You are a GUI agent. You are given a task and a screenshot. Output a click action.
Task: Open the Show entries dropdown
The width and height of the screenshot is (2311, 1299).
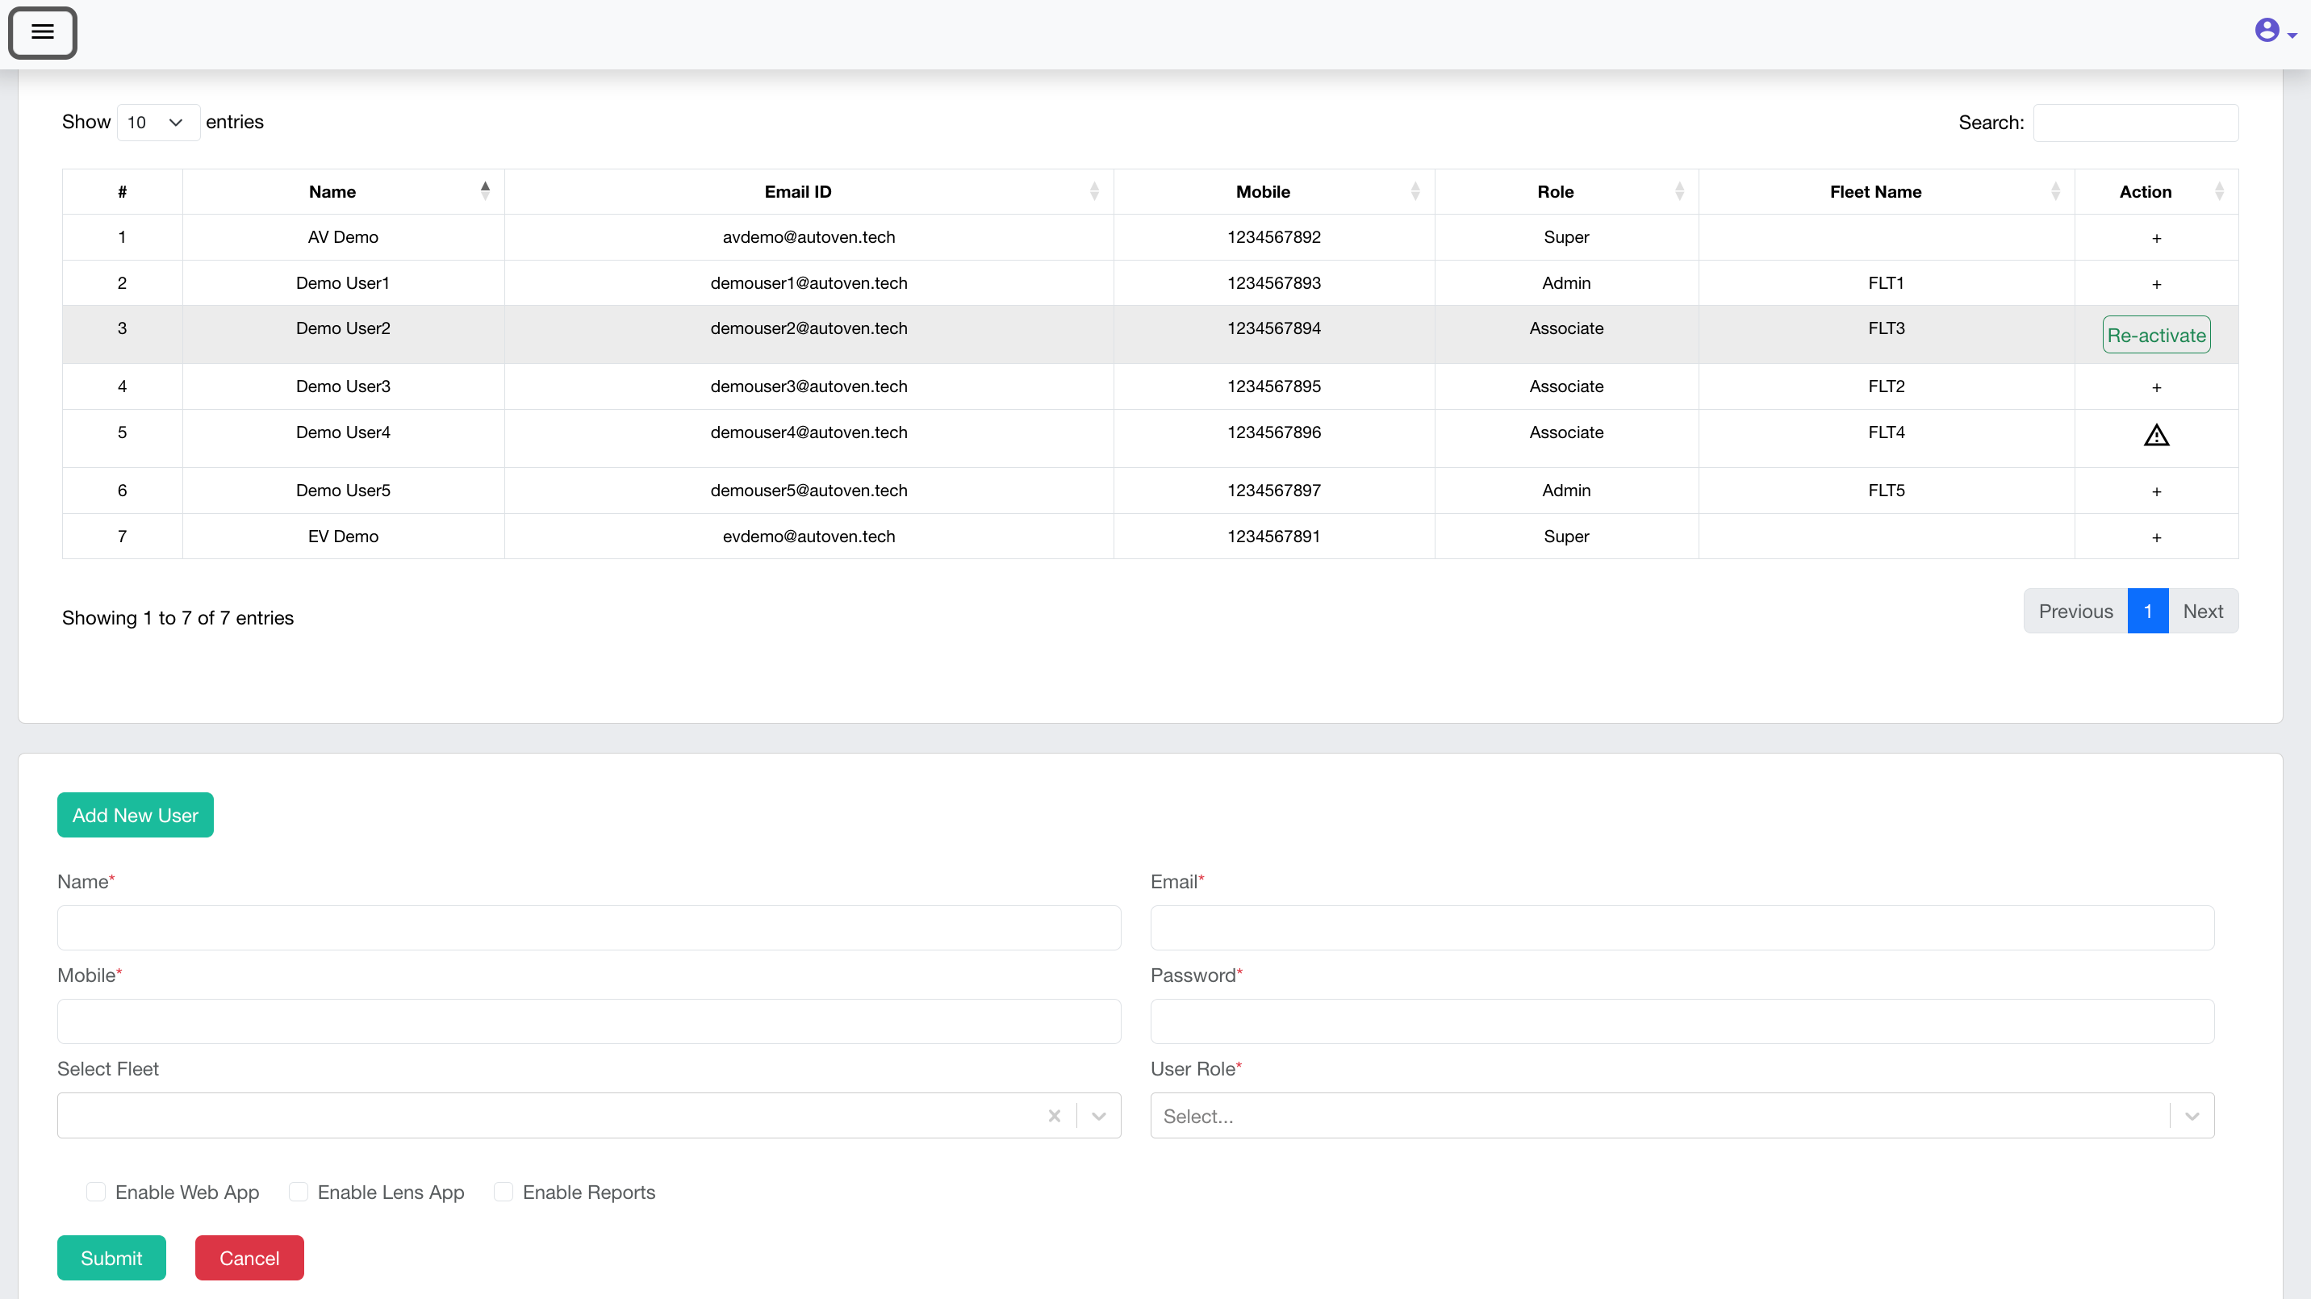tap(157, 122)
